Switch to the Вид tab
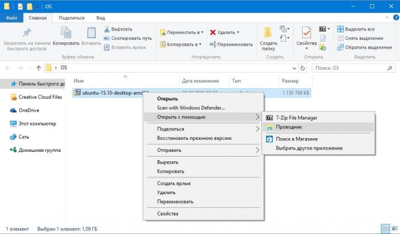The width and height of the screenshot is (400, 234). tap(100, 18)
